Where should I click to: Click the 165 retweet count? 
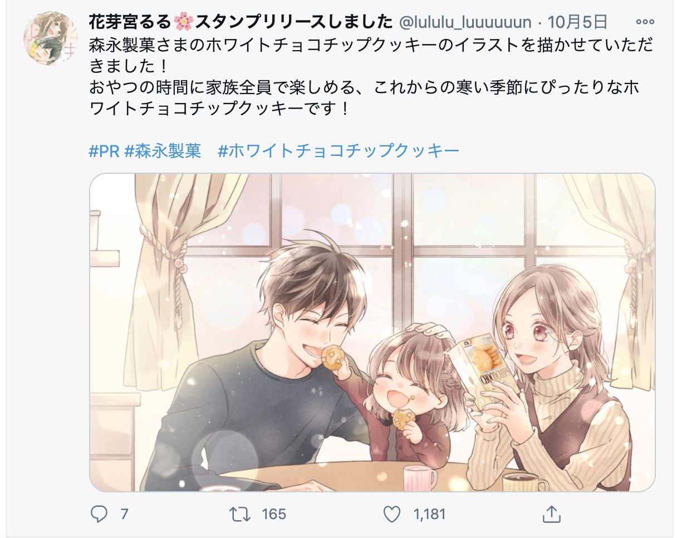pyautogui.click(x=273, y=513)
